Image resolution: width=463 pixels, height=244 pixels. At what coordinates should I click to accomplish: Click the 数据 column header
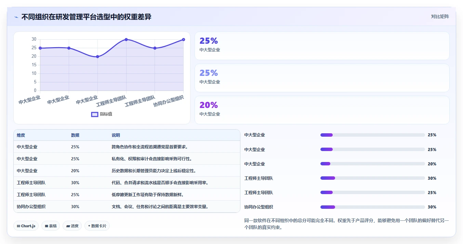(75, 135)
